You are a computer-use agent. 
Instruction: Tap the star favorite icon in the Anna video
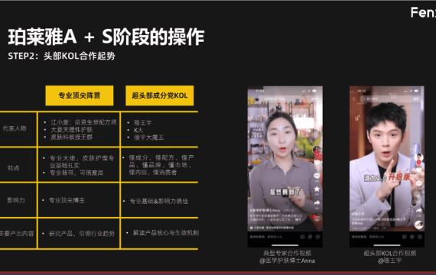point(317,189)
